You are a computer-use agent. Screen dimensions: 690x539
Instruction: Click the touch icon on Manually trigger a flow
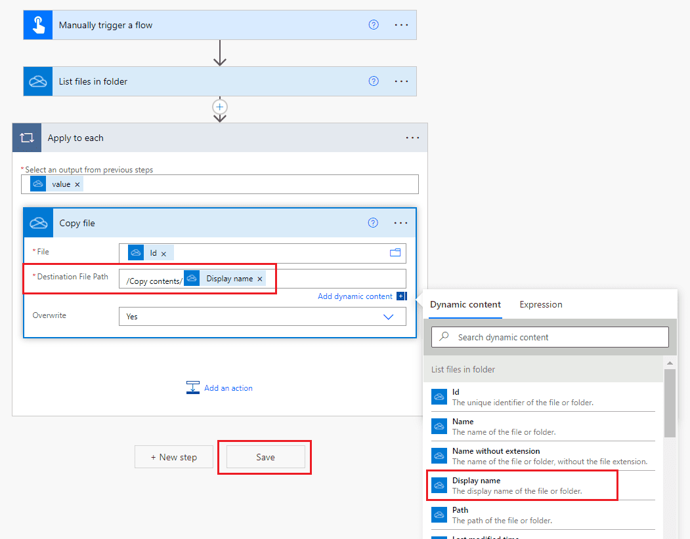tap(37, 24)
